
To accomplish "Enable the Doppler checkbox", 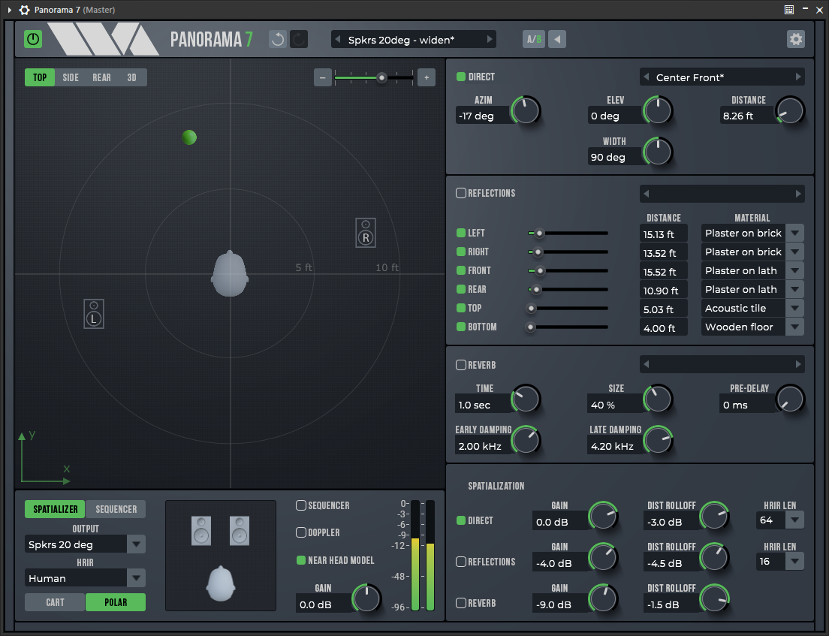I will click(301, 532).
